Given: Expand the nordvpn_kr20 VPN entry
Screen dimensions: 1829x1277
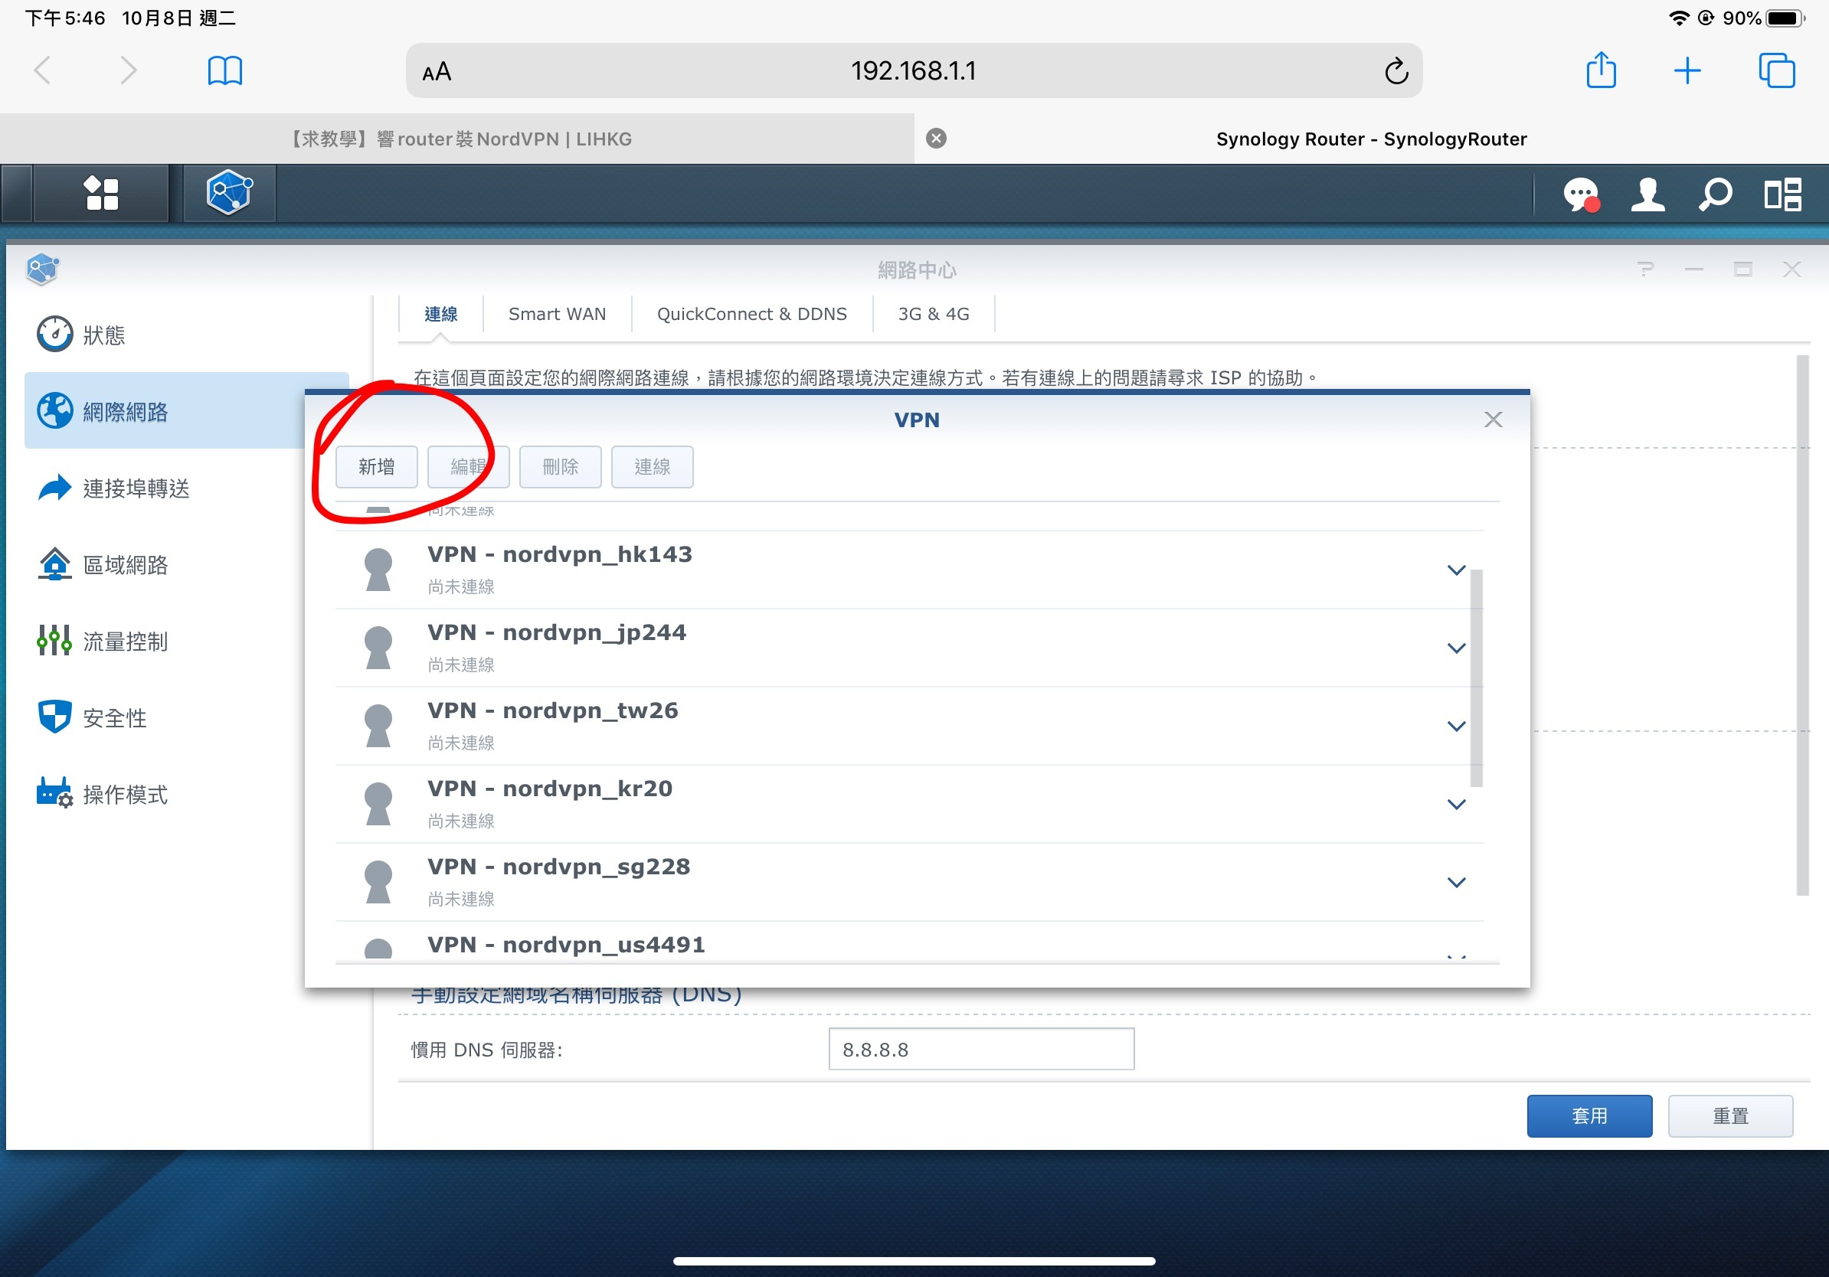Looking at the screenshot, I should coord(1456,804).
